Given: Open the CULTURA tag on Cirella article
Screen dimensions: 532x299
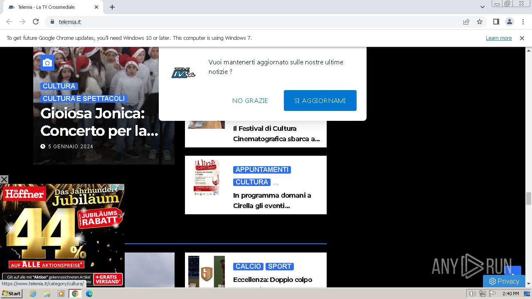Looking at the screenshot, I should [252, 182].
